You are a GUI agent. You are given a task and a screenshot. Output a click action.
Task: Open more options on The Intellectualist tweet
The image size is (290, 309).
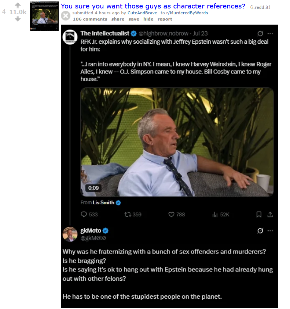point(270,33)
